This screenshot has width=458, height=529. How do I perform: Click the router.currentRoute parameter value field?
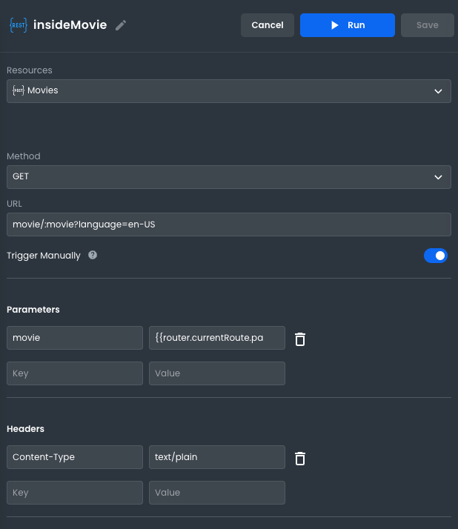coord(216,338)
